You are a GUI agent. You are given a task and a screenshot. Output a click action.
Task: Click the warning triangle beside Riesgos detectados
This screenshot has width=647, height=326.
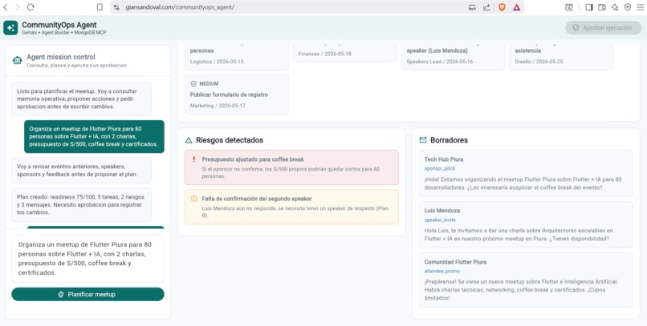tap(189, 140)
